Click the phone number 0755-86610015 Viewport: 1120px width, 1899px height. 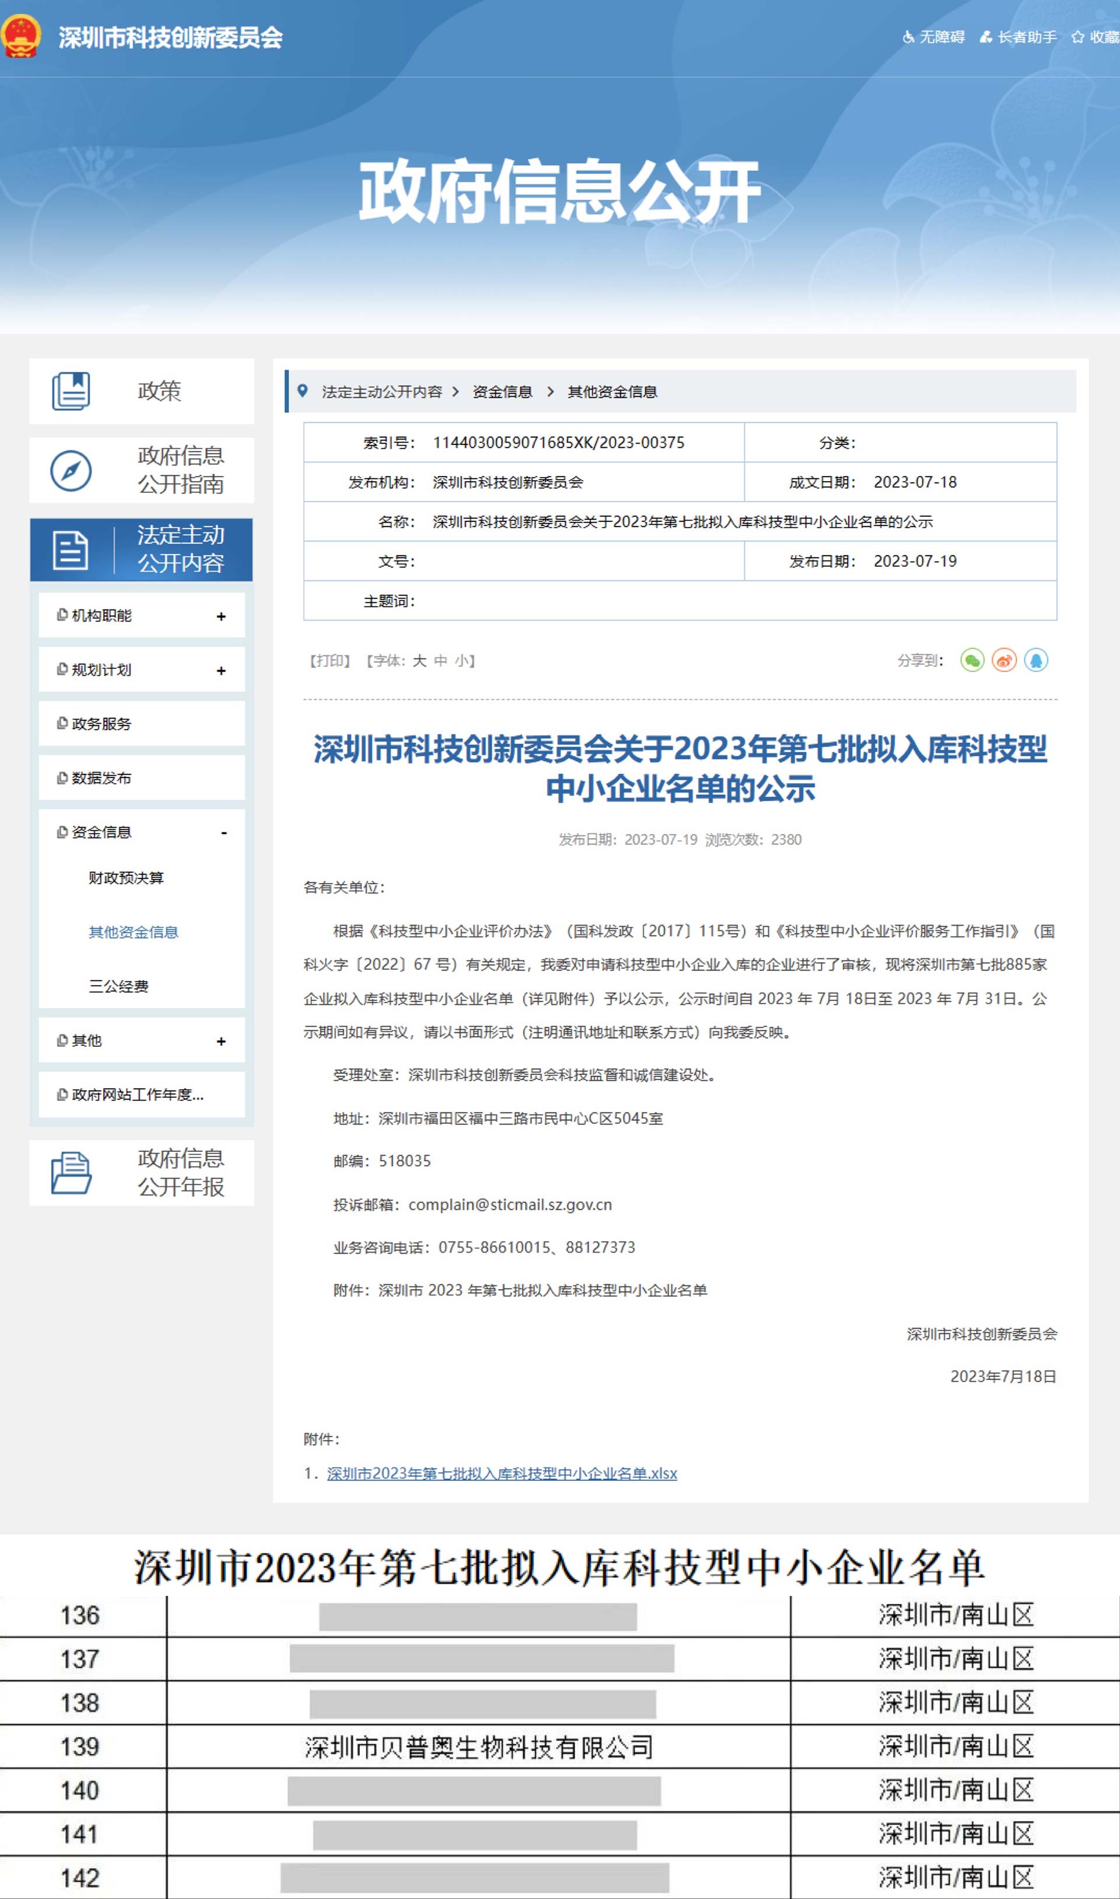[495, 1247]
